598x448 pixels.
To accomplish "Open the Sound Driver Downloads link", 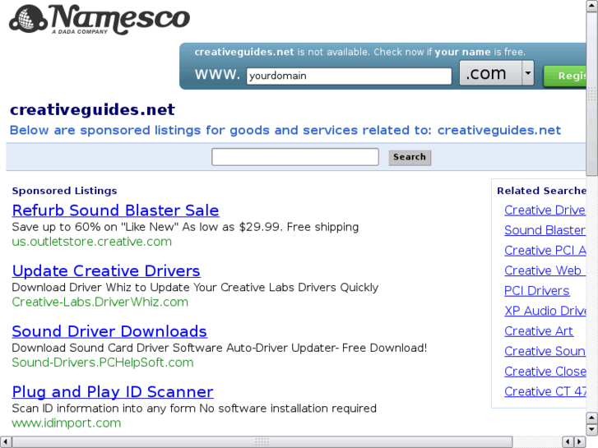I will click(x=109, y=332).
